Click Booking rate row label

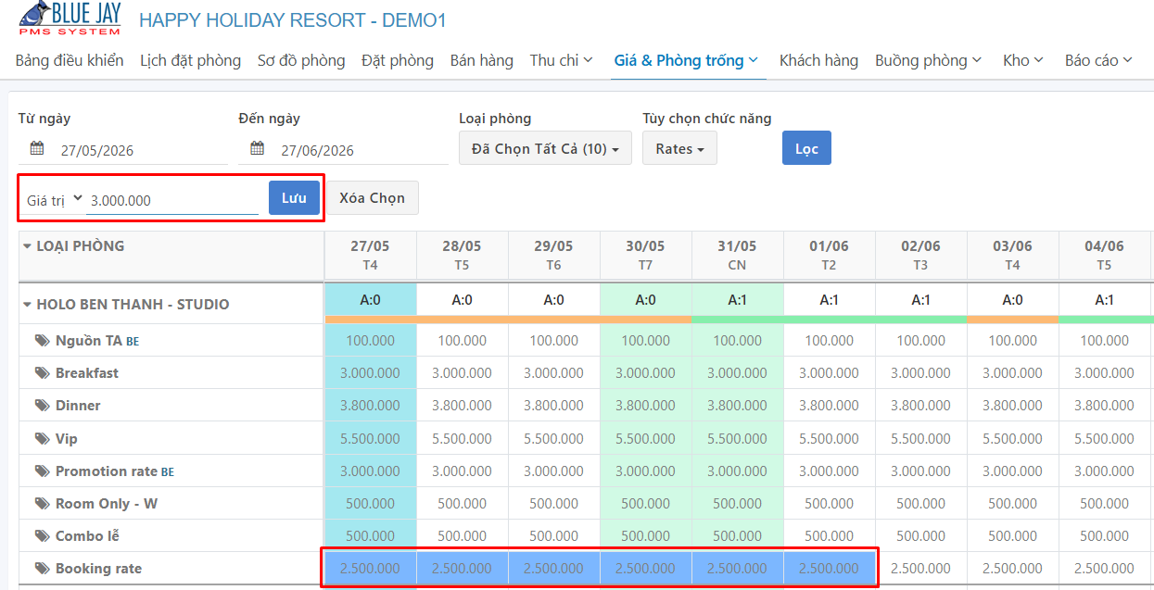point(98,568)
